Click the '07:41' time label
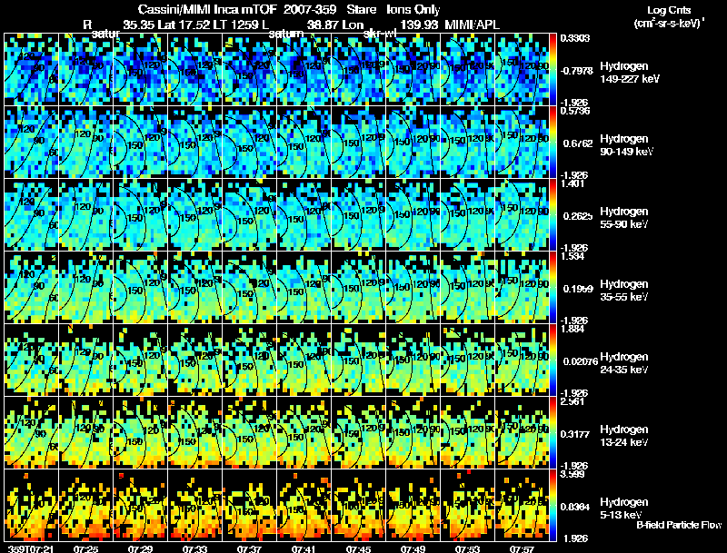 (304, 549)
